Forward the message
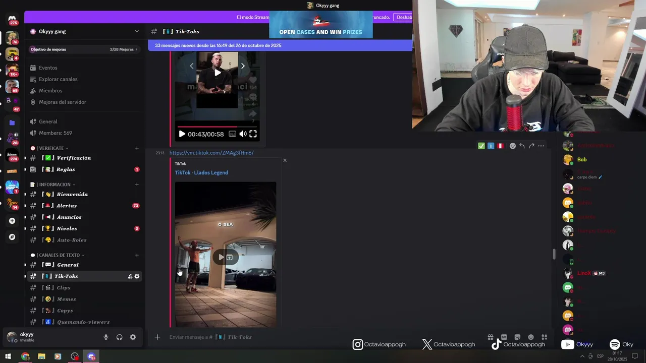Screen dimensions: 646x363 [x=531, y=146]
